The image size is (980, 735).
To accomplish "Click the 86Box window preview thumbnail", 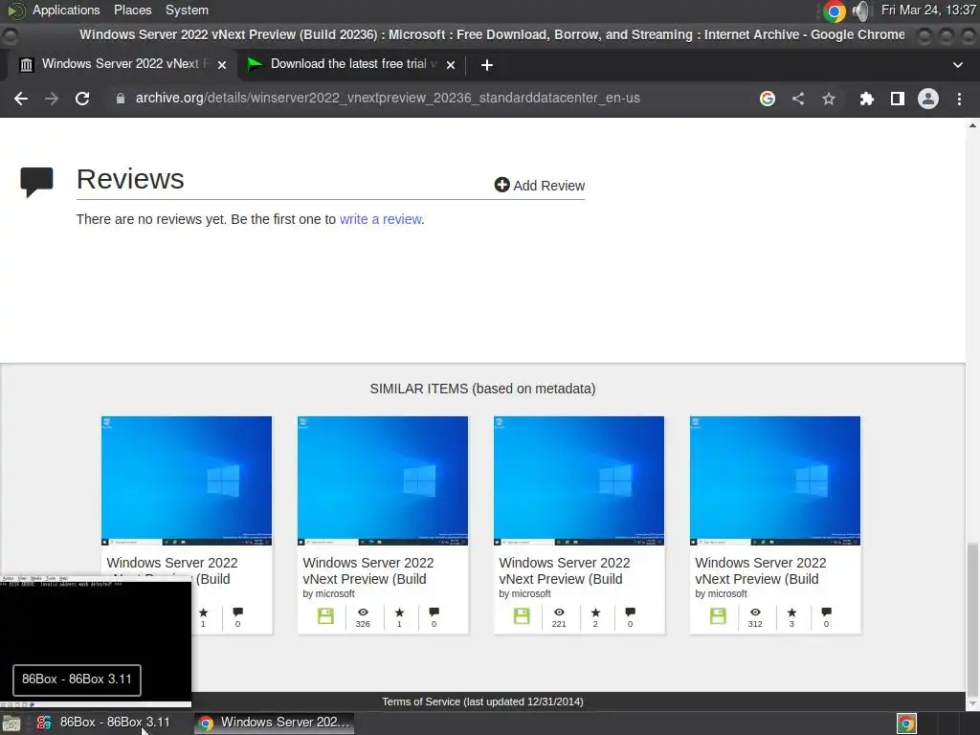I will pyautogui.click(x=96, y=641).
